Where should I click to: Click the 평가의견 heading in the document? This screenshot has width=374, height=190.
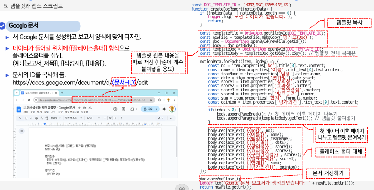tap(50, 170)
